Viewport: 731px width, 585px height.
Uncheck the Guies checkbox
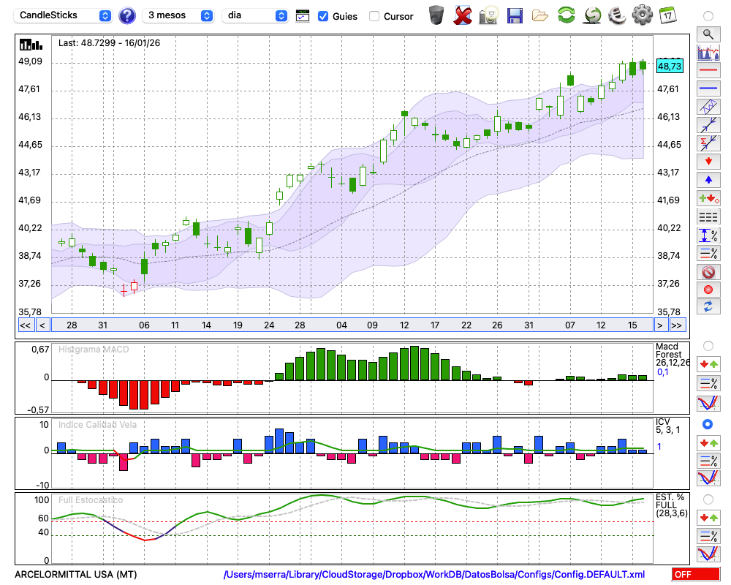pos(323,16)
